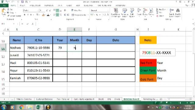Switch to the Page Layout ribbon tab

pos(35,5)
